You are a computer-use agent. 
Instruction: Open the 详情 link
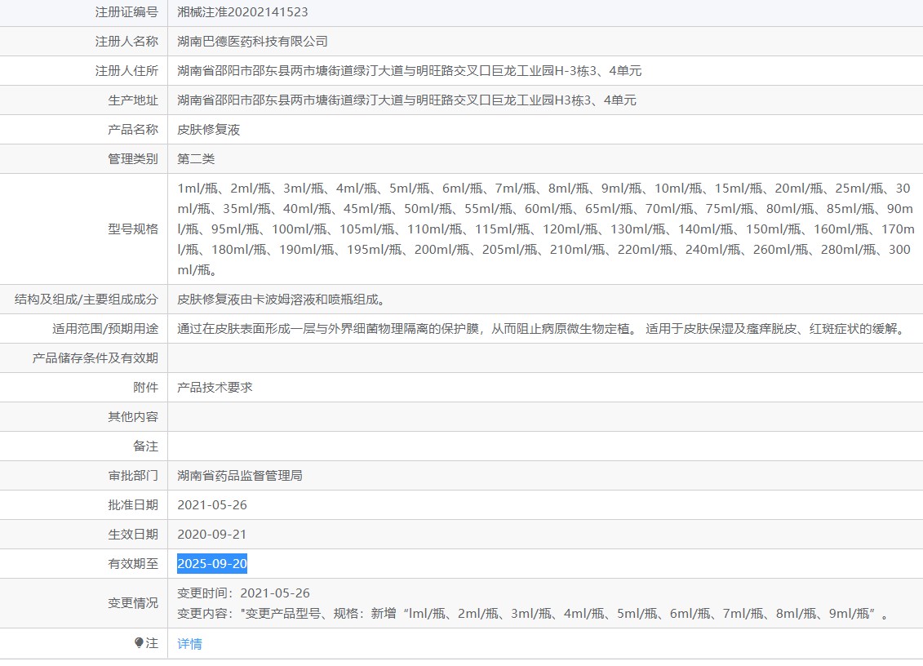point(189,644)
